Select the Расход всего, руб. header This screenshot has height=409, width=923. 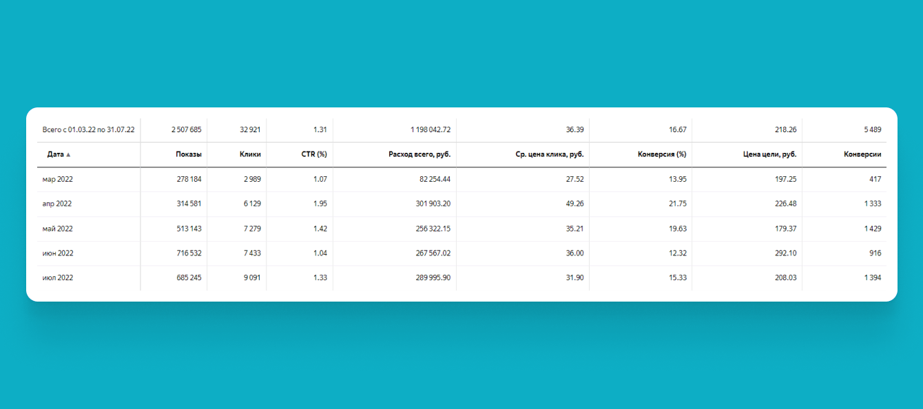(x=419, y=154)
